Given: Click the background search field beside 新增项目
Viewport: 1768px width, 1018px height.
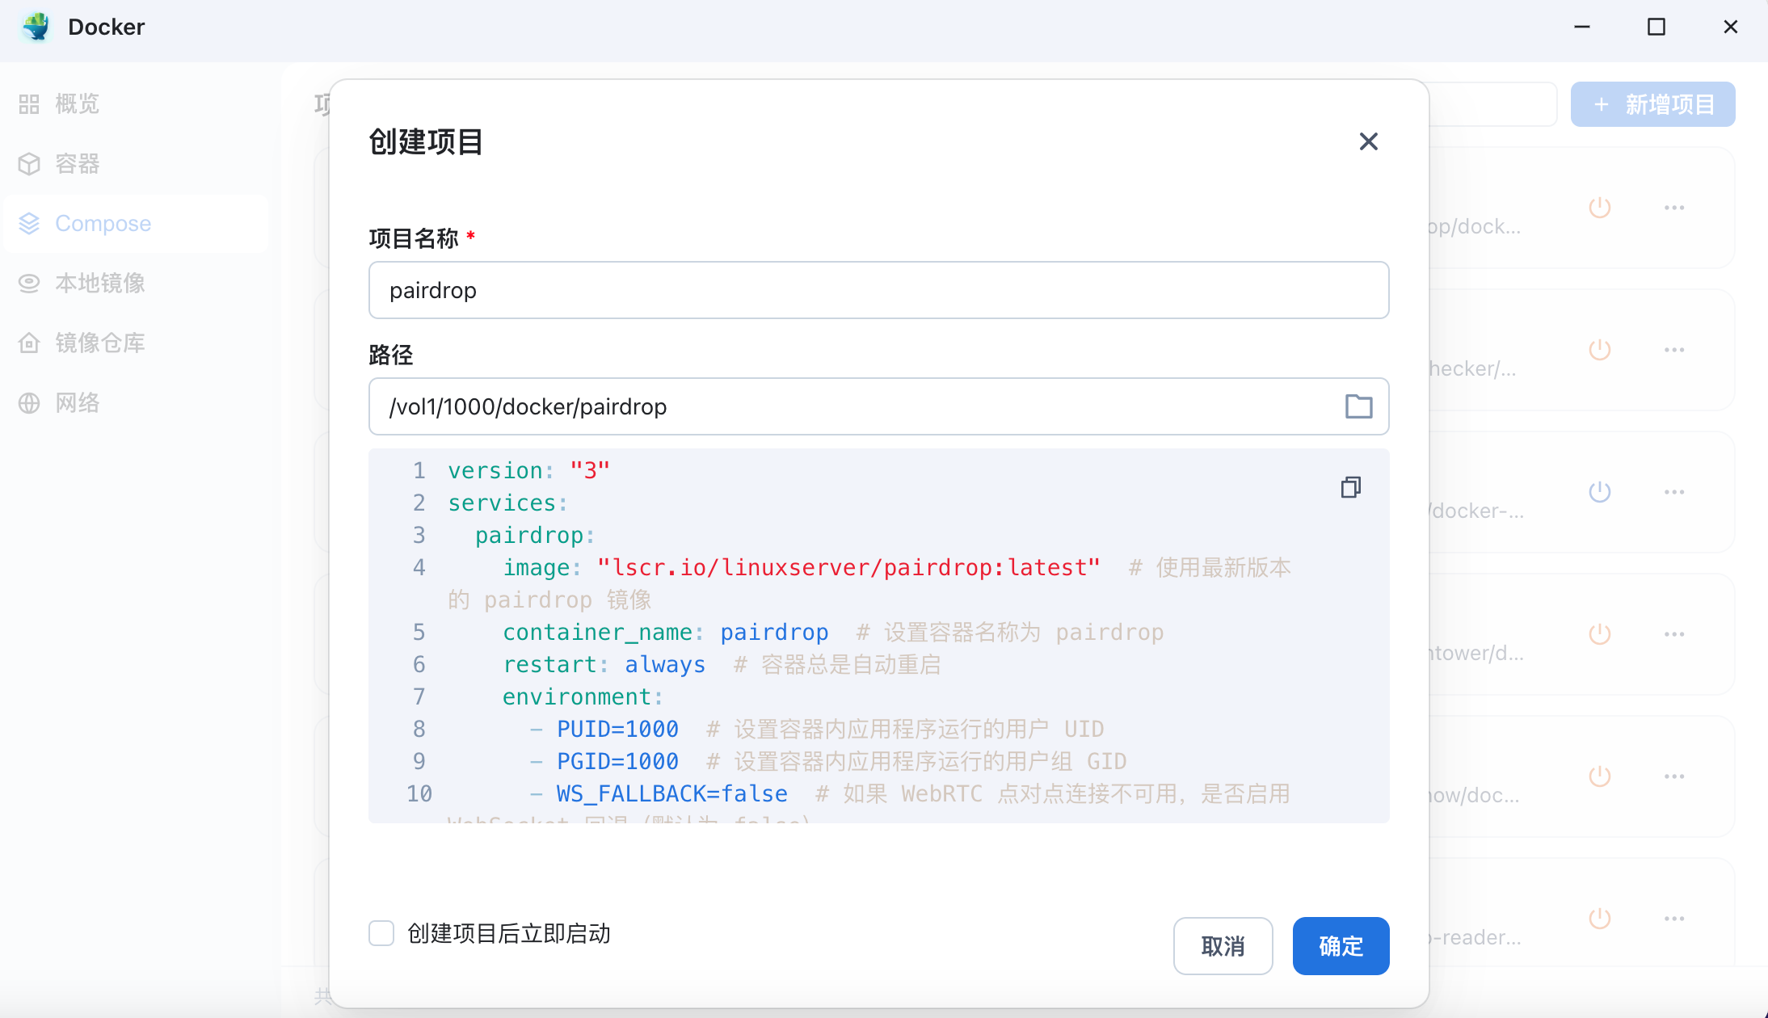Looking at the screenshot, I should (x=1493, y=104).
